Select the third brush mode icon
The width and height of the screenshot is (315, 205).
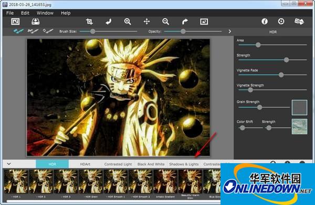(48, 31)
